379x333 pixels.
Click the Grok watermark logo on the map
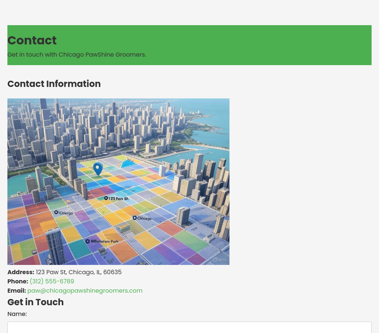coord(219,259)
